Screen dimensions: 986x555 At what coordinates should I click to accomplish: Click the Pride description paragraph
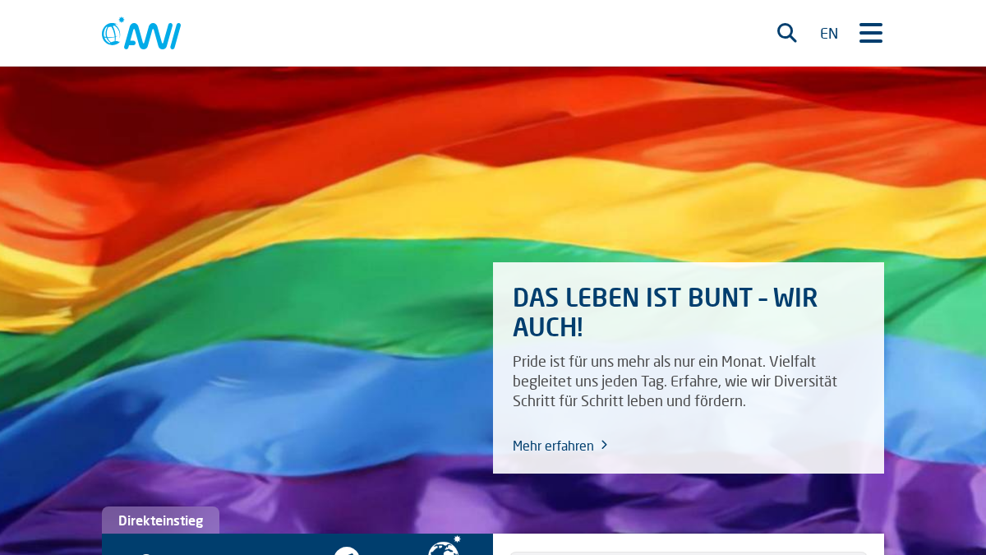[675, 382]
